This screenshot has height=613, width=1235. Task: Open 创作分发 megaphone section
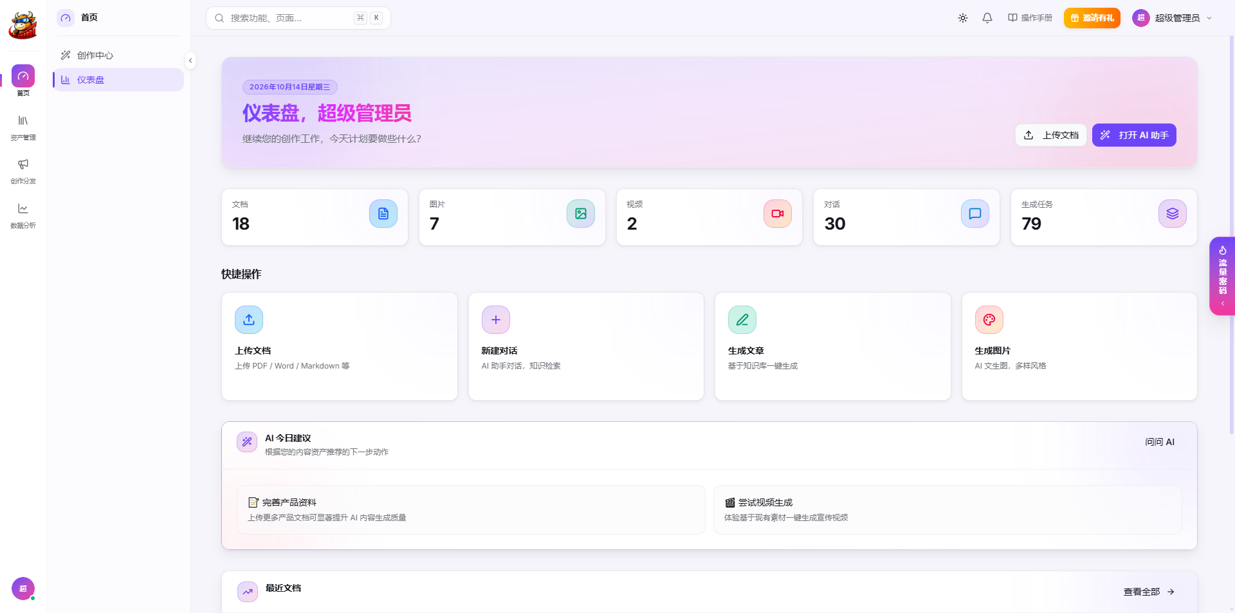coord(23,172)
